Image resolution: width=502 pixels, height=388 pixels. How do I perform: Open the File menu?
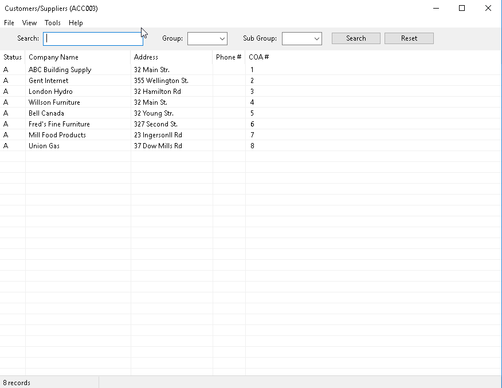point(9,23)
